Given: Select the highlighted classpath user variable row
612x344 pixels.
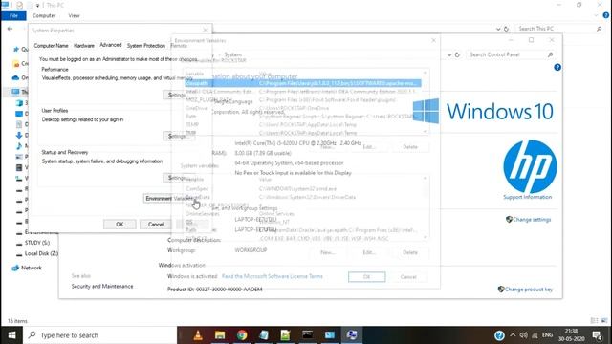Looking at the screenshot, I should click(303, 83).
